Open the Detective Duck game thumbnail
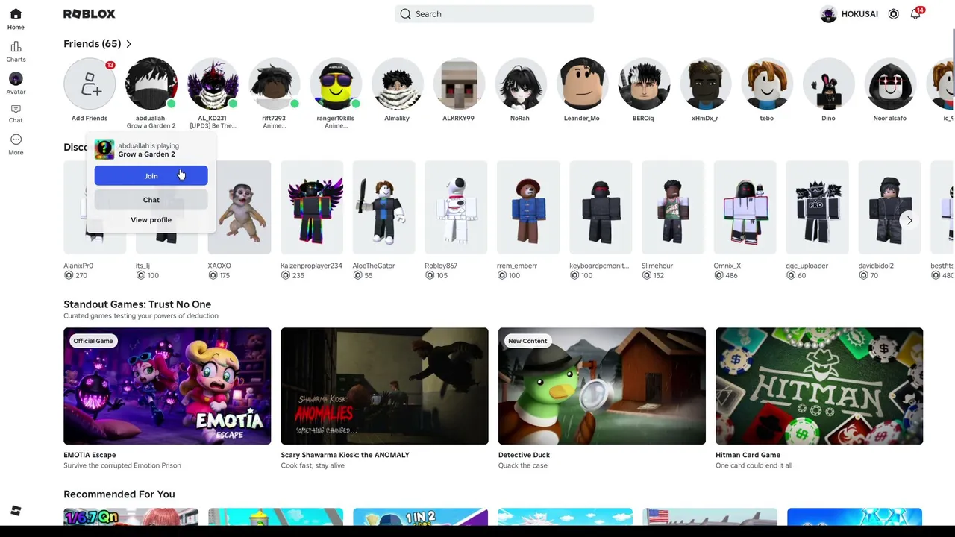This screenshot has width=955, height=537. [x=601, y=386]
